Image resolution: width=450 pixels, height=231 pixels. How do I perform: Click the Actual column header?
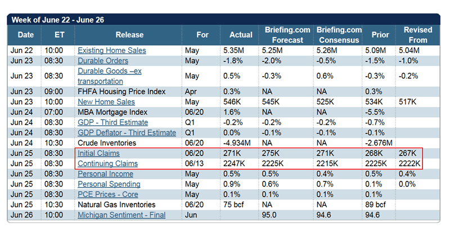(x=241, y=35)
